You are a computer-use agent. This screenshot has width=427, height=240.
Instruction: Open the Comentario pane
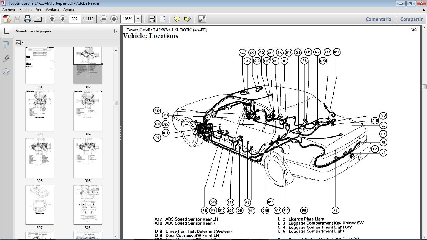tap(378, 19)
